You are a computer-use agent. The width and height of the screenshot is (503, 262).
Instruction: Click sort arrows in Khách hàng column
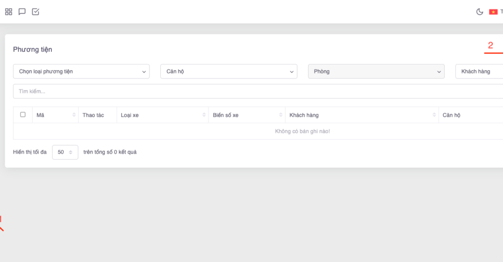point(434,115)
